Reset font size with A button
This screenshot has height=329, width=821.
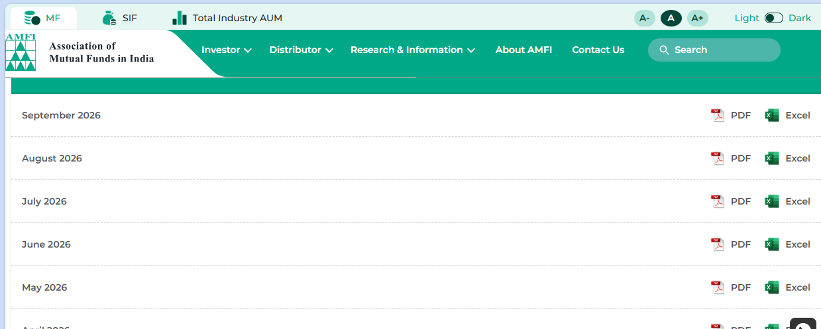[x=671, y=18]
